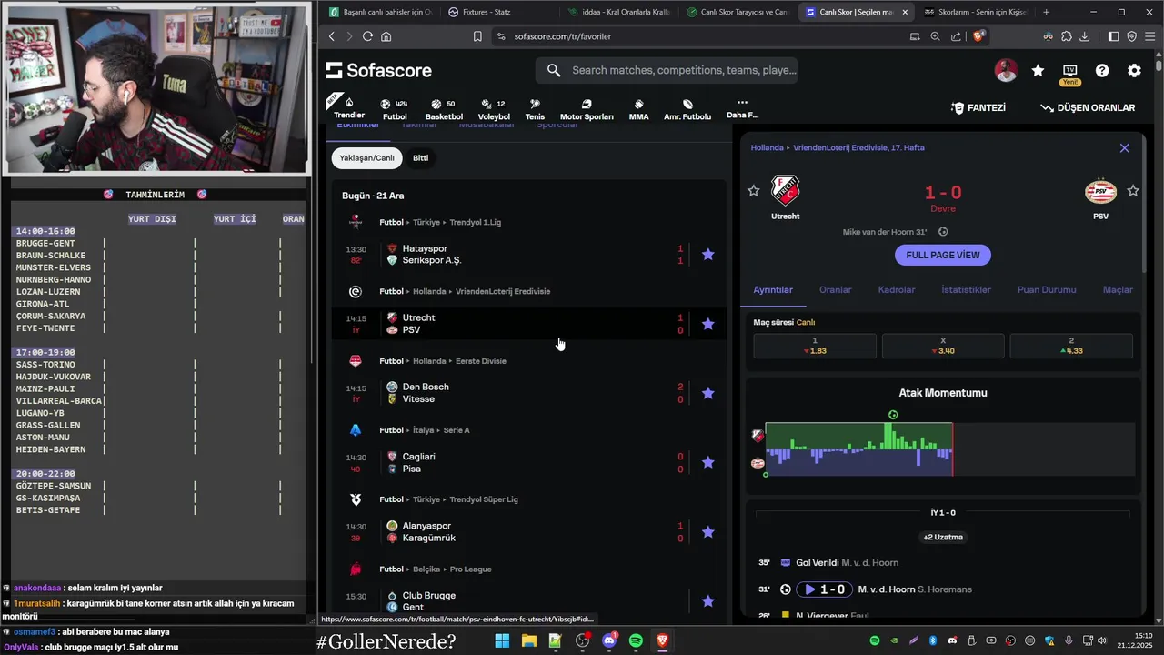Switch to the İstatistikler tab
1164x655 pixels.
(967, 289)
